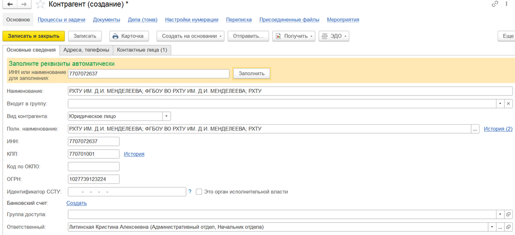Viewport: 515px width, 235px height.
Task: Click the copy link icon at top right
Action: (495, 4)
